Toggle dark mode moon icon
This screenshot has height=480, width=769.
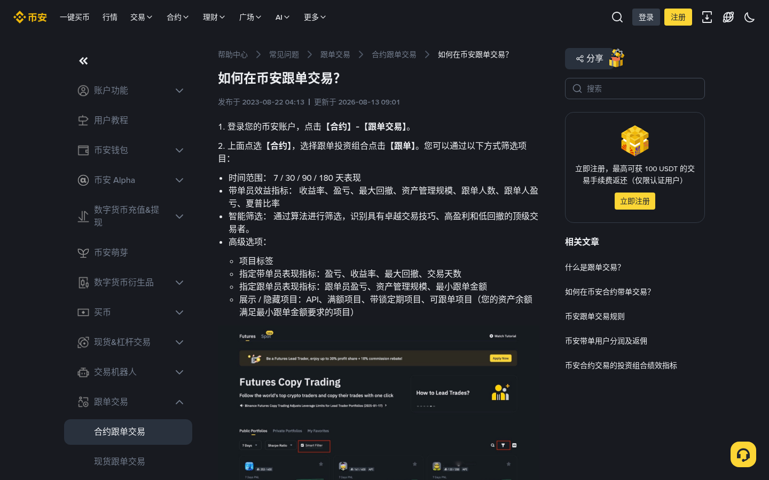tap(750, 17)
